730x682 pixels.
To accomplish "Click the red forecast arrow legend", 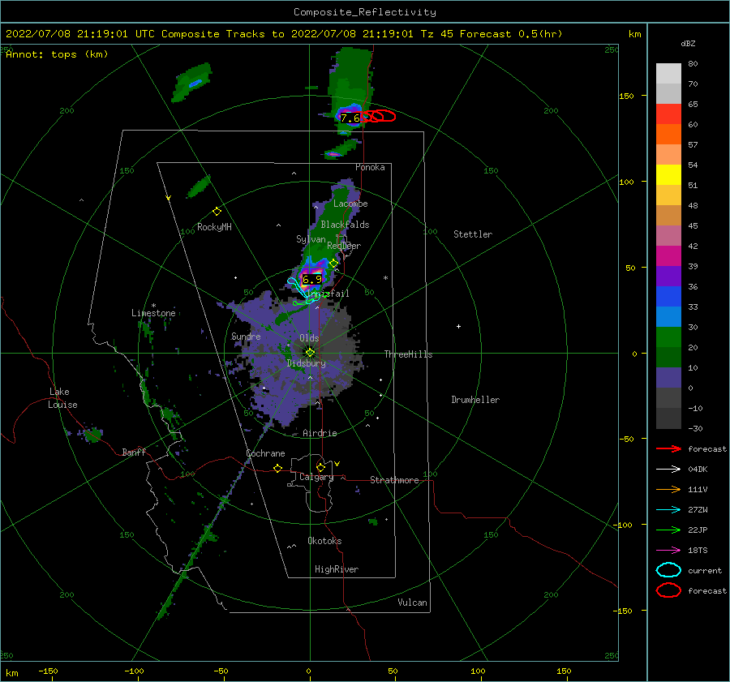I will tap(668, 448).
